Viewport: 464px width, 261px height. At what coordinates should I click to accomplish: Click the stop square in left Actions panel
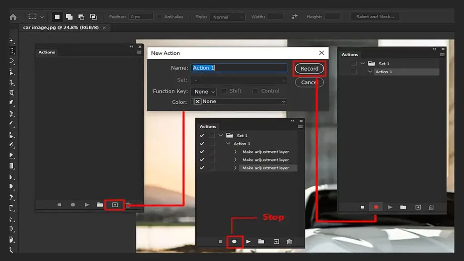point(59,205)
